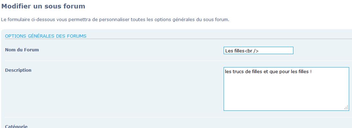Image resolution: width=352 pixels, height=128 pixels.
Task: Click word "filles" in Nom du Forum field
Action: pyautogui.click(x=238, y=51)
